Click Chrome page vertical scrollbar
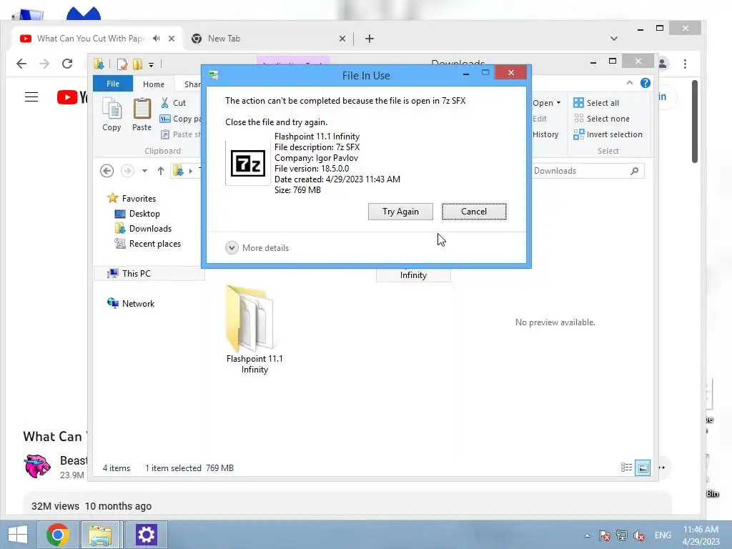Screen dimensions: 732x549 695,122
